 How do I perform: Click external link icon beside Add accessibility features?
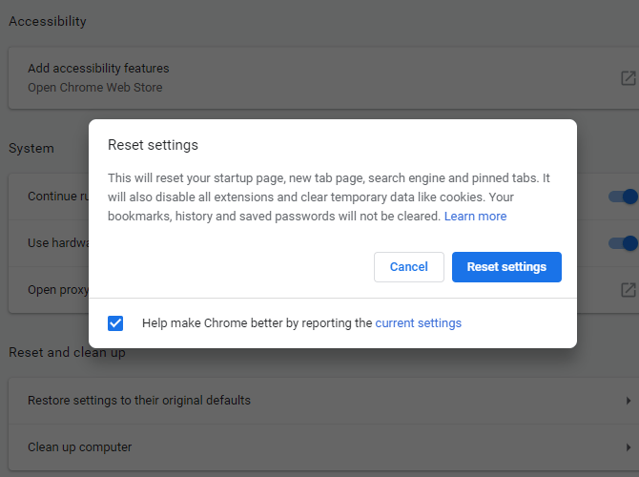(x=628, y=78)
